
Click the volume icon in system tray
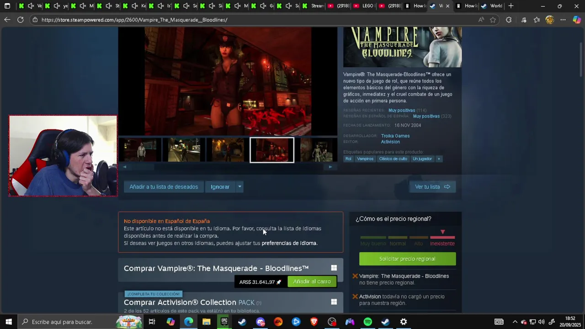[542, 322]
